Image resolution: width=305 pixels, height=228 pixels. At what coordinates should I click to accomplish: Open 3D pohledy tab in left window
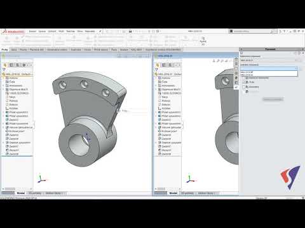tap(35, 193)
